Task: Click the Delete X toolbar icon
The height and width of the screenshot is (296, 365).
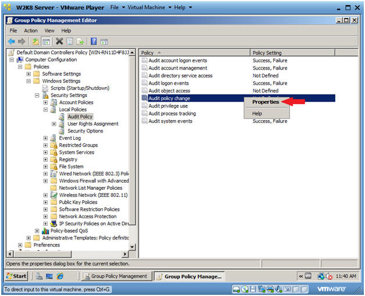Action: pos(59,42)
